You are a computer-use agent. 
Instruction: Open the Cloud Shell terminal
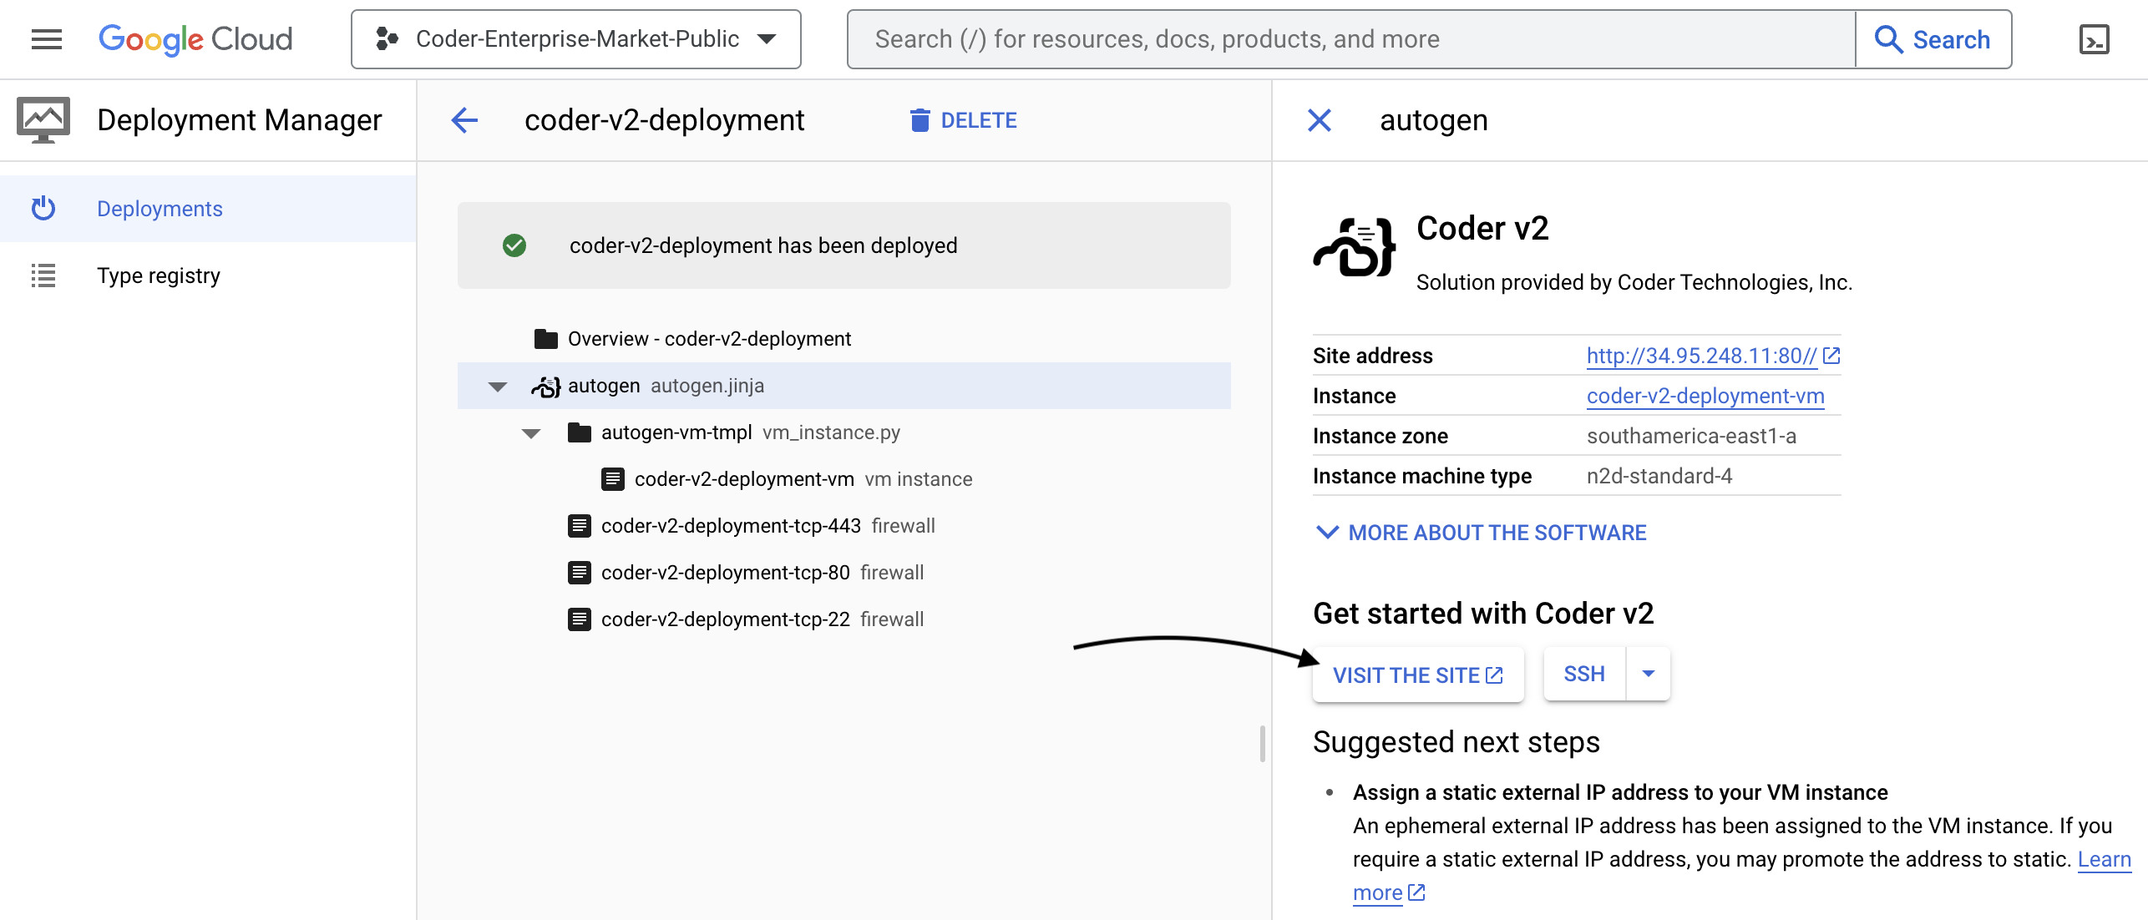2096,38
